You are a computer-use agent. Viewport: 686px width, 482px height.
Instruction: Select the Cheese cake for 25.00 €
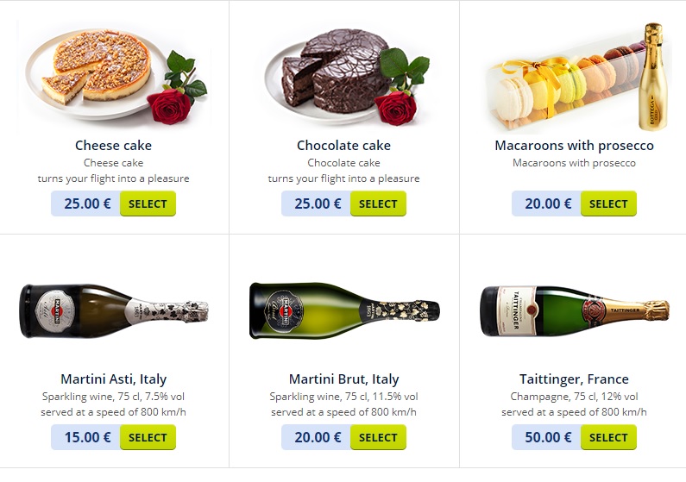click(x=148, y=203)
